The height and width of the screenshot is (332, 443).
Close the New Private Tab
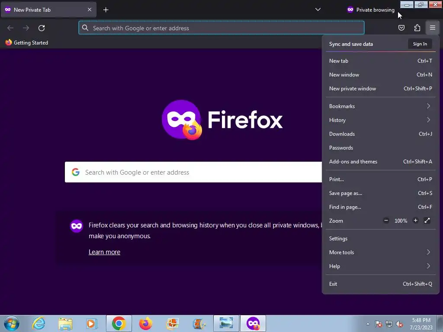click(x=90, y=10)
